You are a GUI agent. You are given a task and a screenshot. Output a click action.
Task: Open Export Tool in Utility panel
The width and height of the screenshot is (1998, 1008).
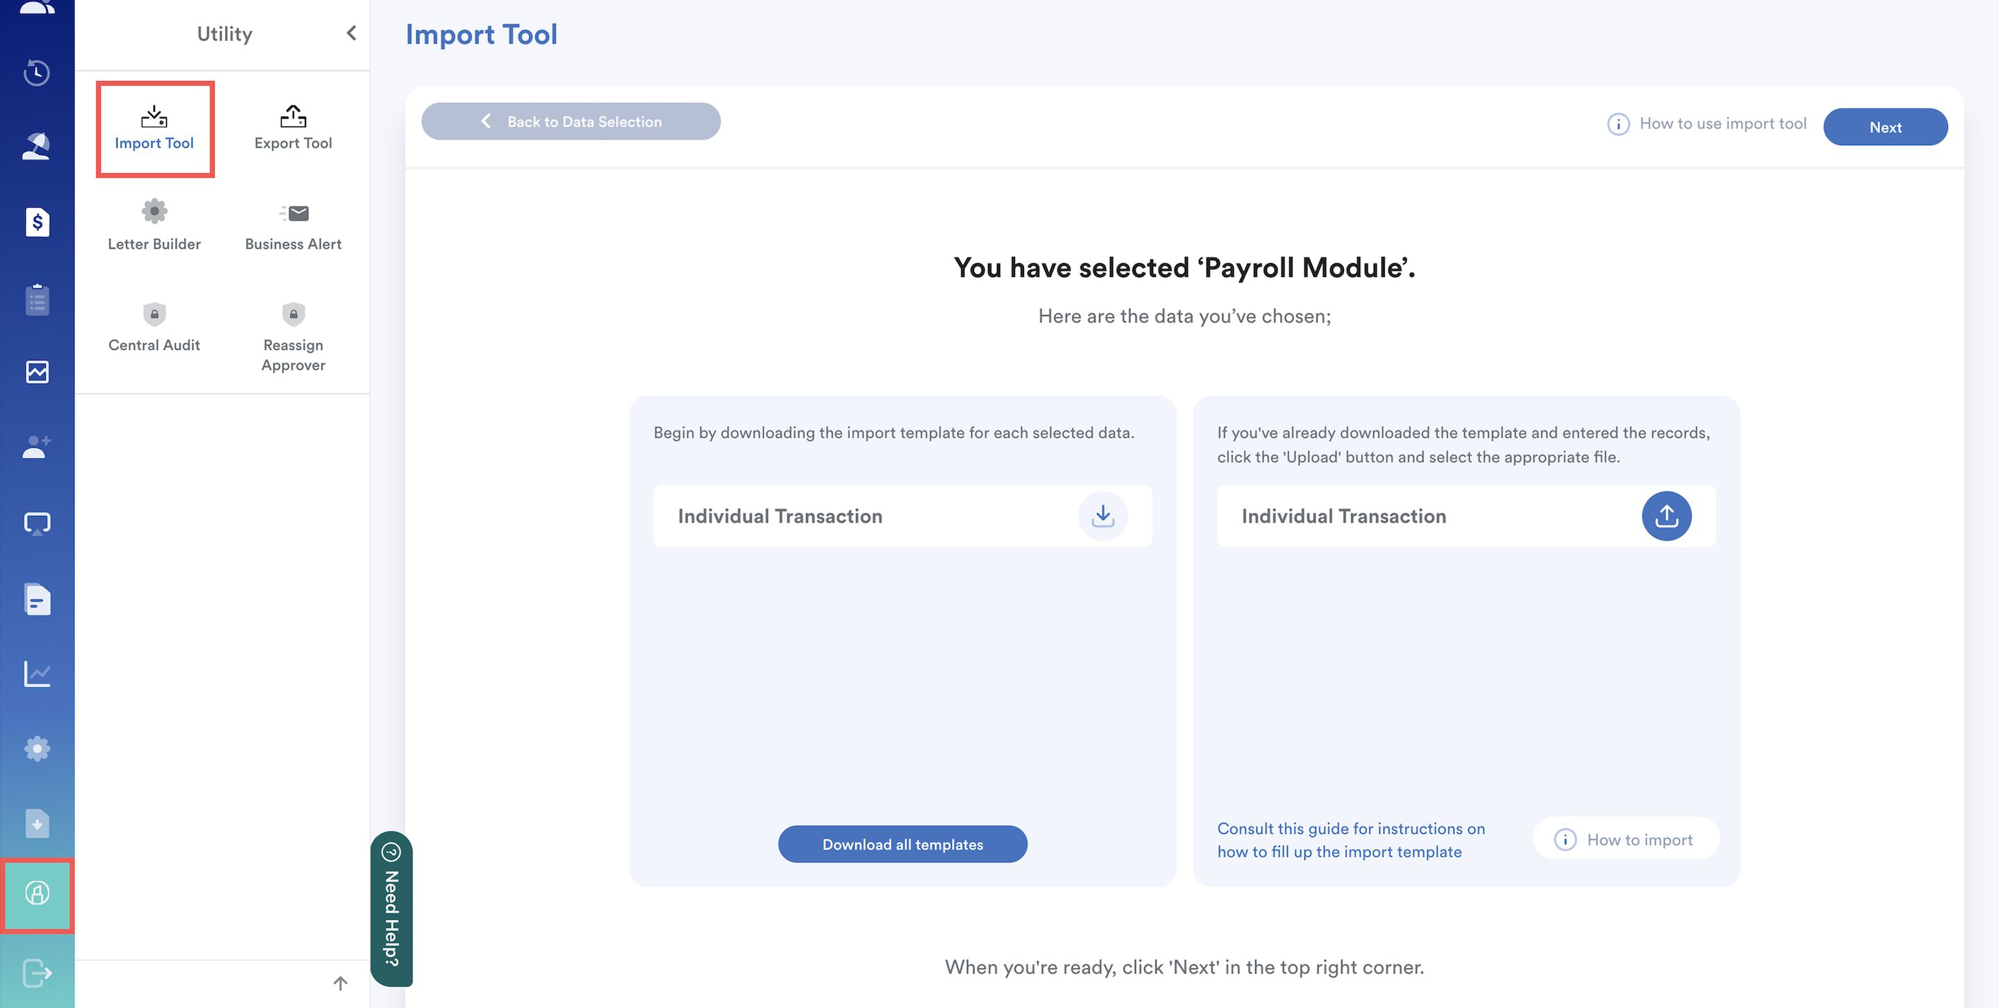292,128
